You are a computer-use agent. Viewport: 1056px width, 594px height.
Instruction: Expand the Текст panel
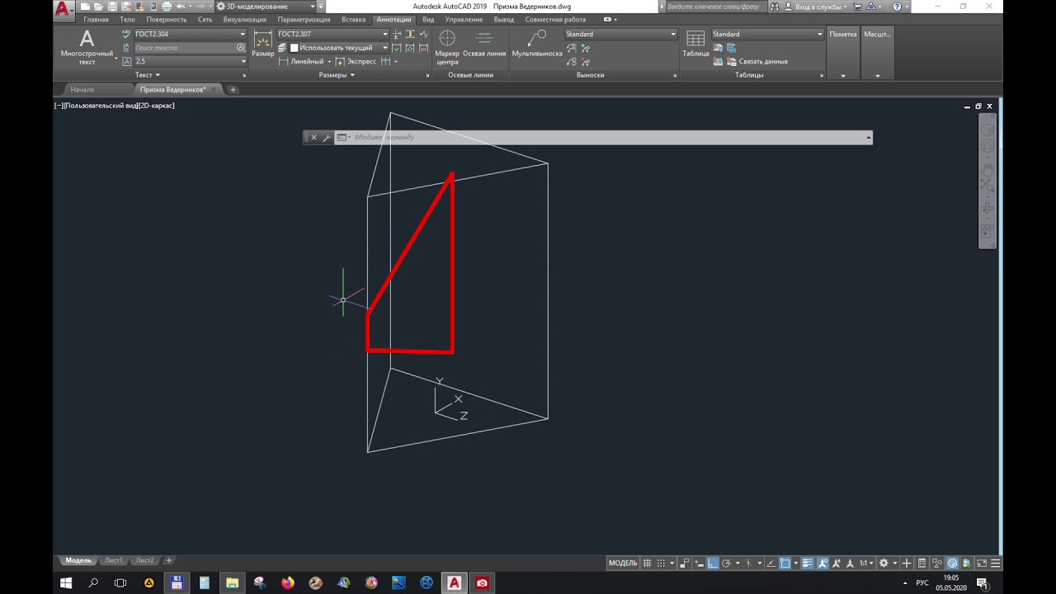tap(148, 75)
